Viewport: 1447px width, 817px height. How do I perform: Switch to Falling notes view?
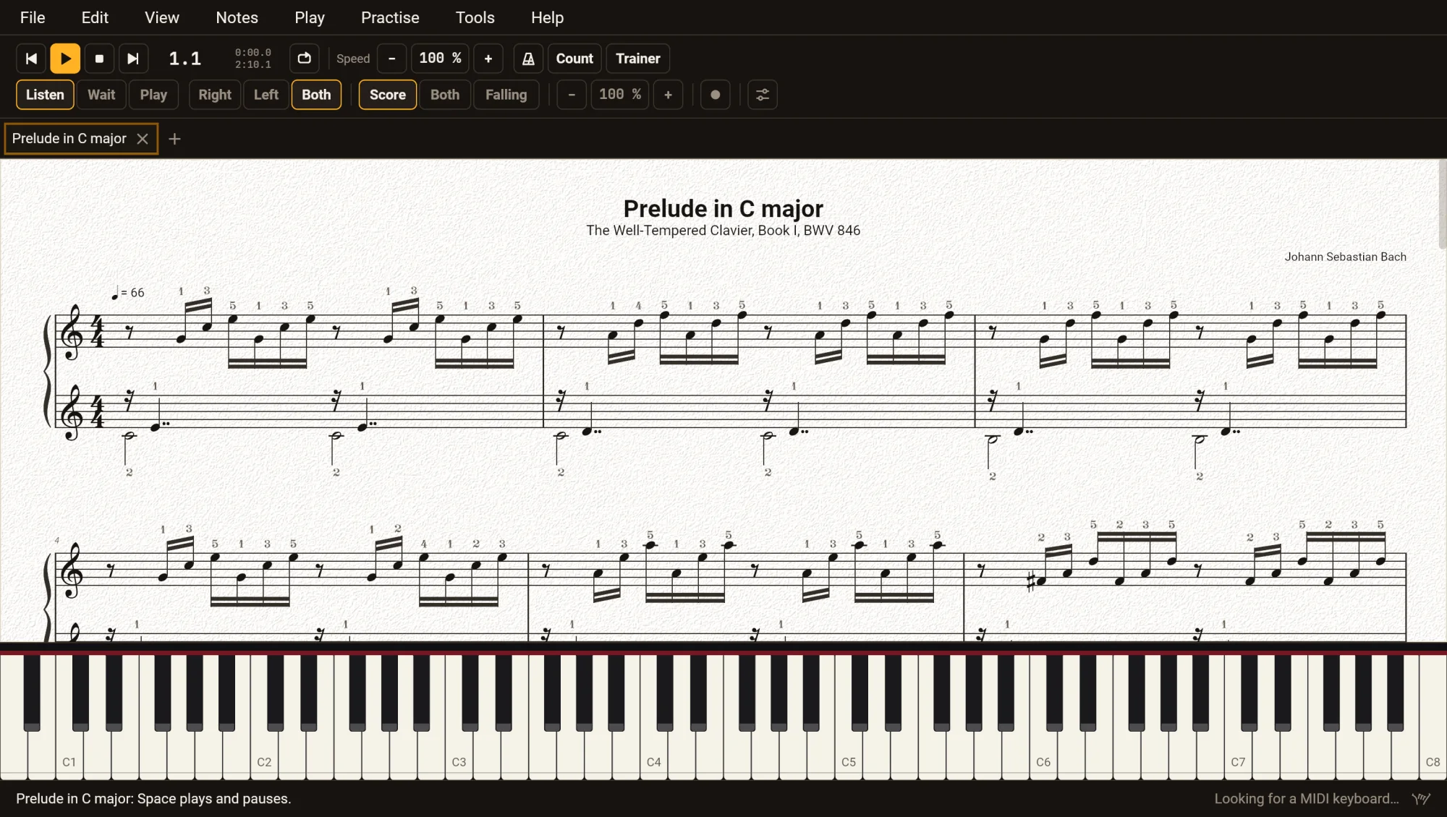point(506,95)
